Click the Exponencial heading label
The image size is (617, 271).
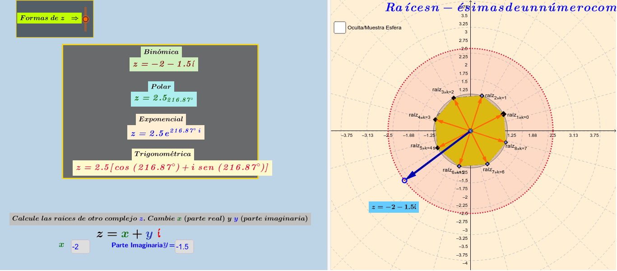pyautogui.click(x=161, y=119)
